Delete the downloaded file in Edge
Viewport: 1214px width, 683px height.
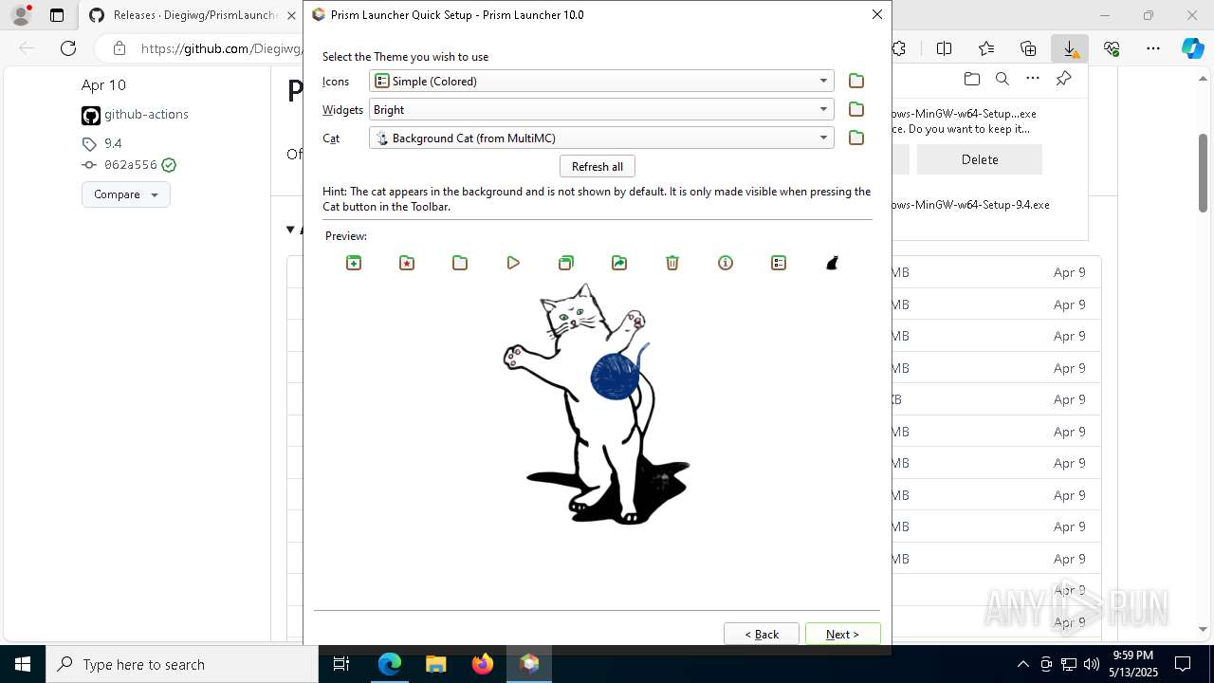tap(980, 159)
